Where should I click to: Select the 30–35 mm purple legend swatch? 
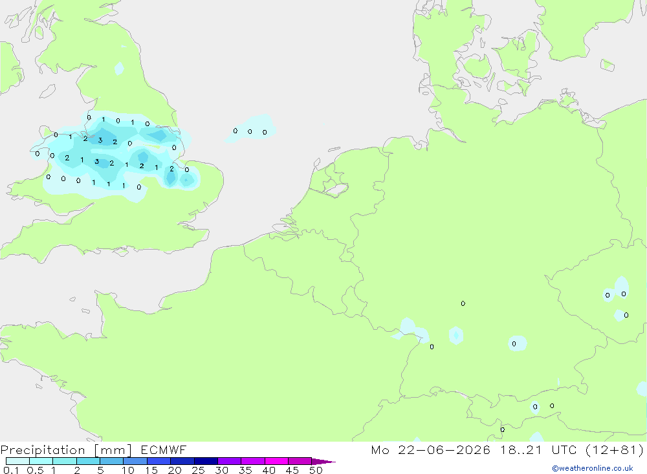[229, 461]
